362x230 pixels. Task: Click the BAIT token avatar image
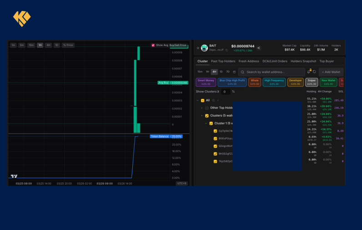204,48
